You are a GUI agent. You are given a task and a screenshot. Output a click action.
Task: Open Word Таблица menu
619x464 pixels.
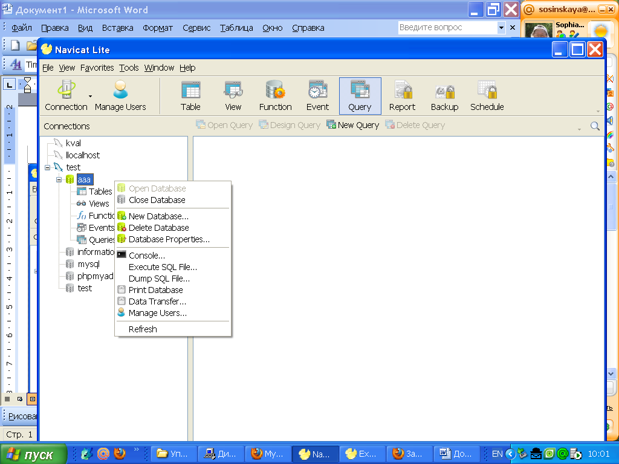pos(236,28)
